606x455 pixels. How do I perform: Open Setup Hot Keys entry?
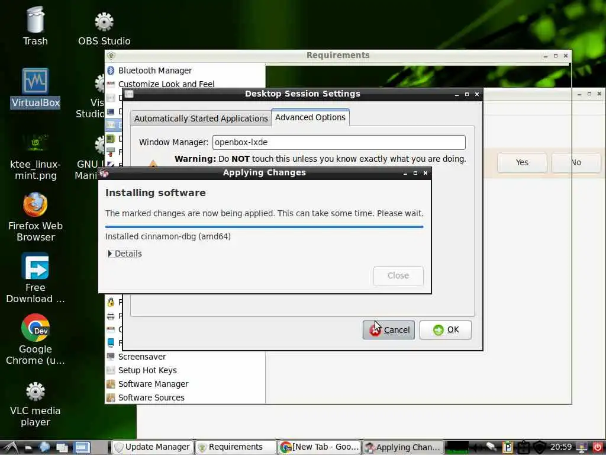coord(147,370)
